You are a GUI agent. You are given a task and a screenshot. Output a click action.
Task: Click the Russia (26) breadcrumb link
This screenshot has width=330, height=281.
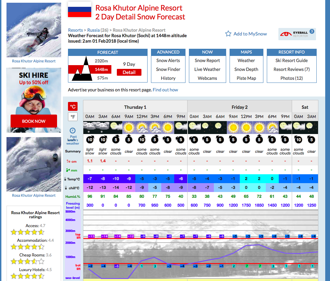click(x=98, y=30)
